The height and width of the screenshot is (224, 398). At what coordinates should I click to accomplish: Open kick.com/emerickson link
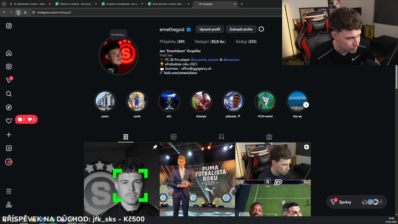[x=180, y=73]
